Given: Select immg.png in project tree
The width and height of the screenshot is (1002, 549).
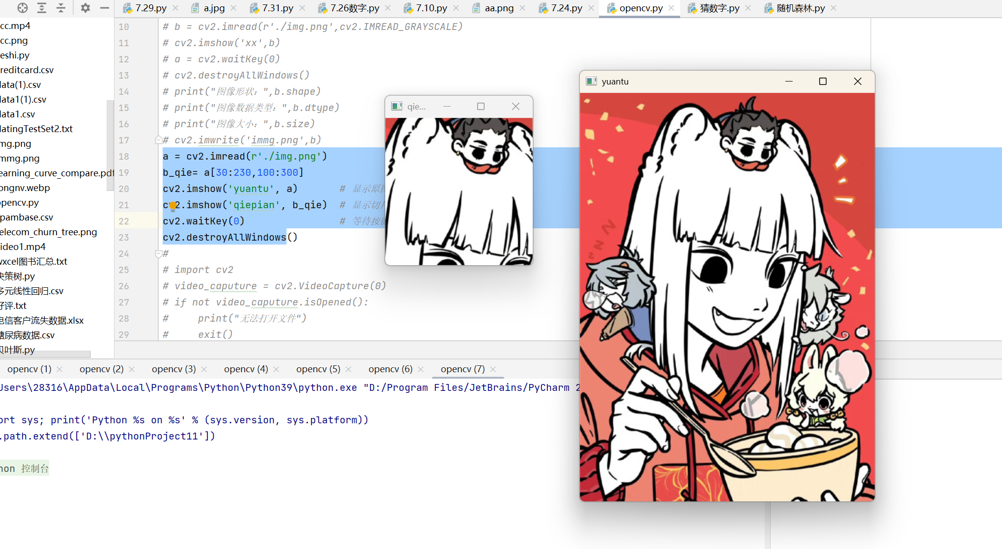Looking at the screenshot, I should point(20,158).
